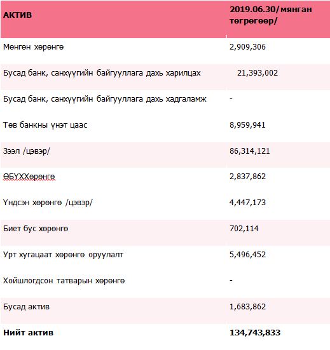Select the value 8,959,941
The height and width of the screenshot is (350, 330).
click(247, 125)
